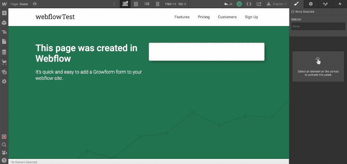Open the canvas settings three-dot menu

click(x=114, y=4)
